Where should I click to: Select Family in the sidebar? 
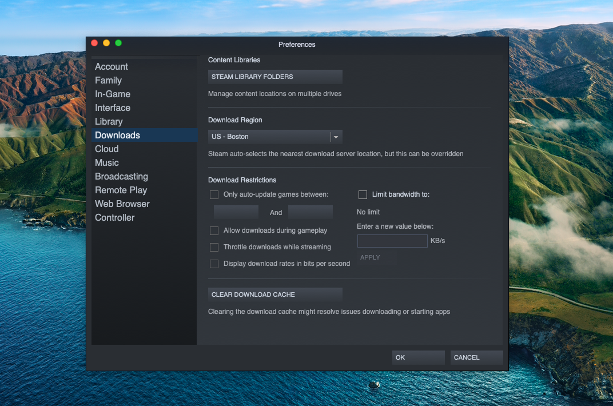click(108, 81)
